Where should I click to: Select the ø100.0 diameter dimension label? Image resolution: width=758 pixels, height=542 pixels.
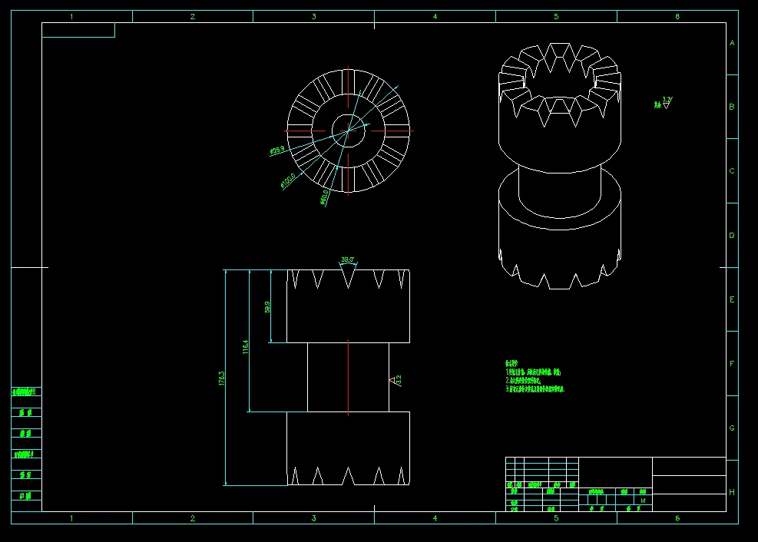pos(288,180)
